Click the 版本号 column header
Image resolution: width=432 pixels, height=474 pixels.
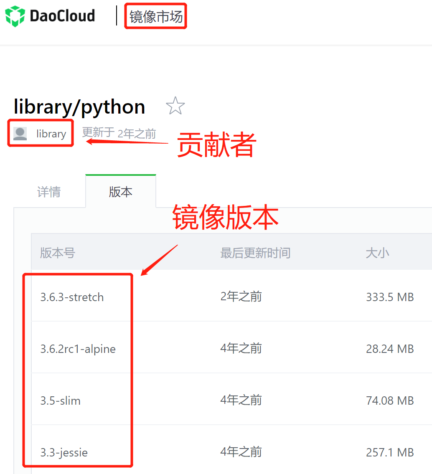[58, 253]
